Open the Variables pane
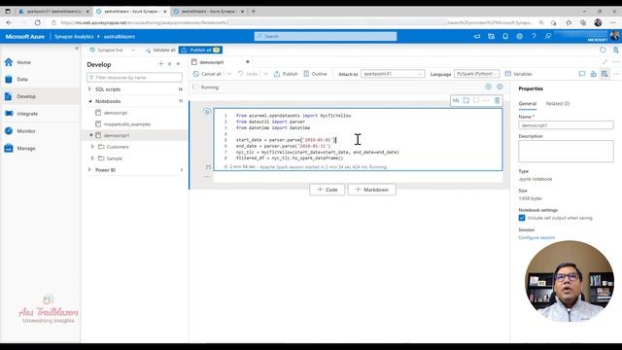Viewport: 622px width, 350px height. [x=518, y=74]
